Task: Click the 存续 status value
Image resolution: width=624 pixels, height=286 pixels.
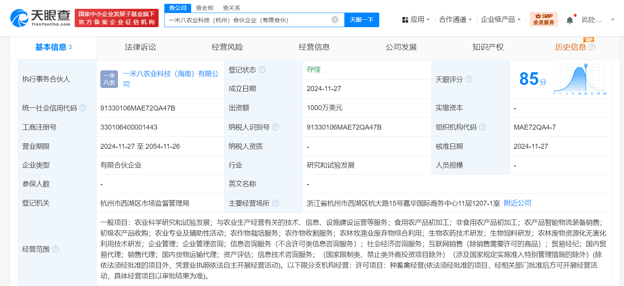Action: 314,70
